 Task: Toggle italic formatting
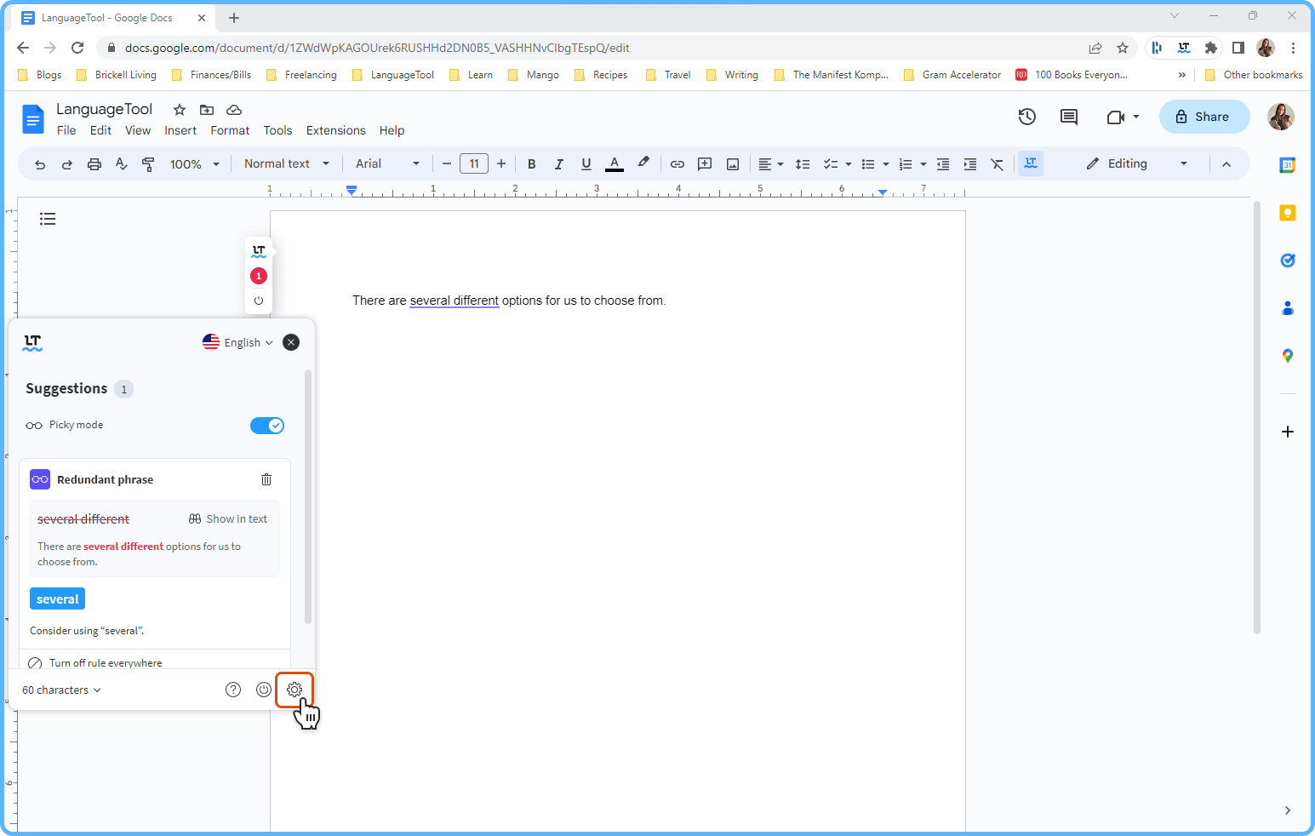[x=559, y=164]
